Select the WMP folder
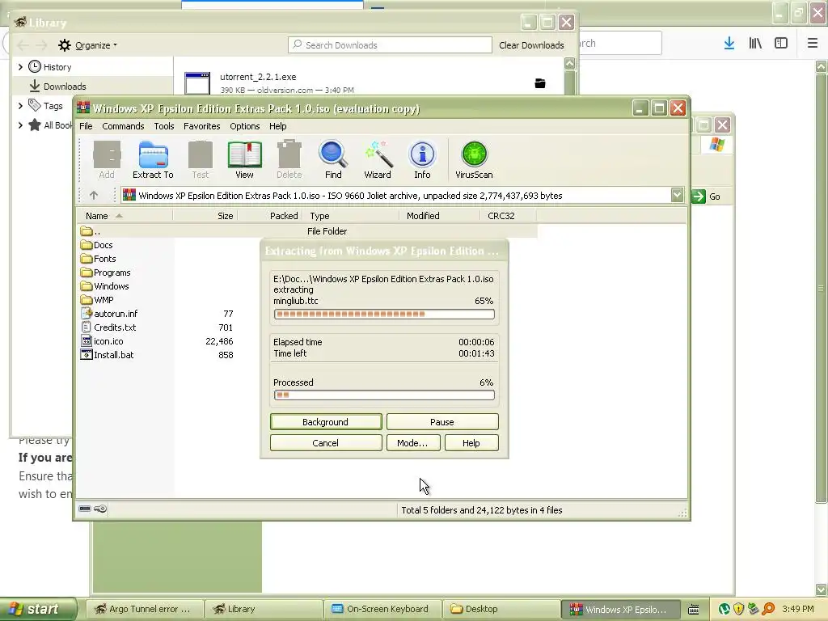 tap(97, 300)
